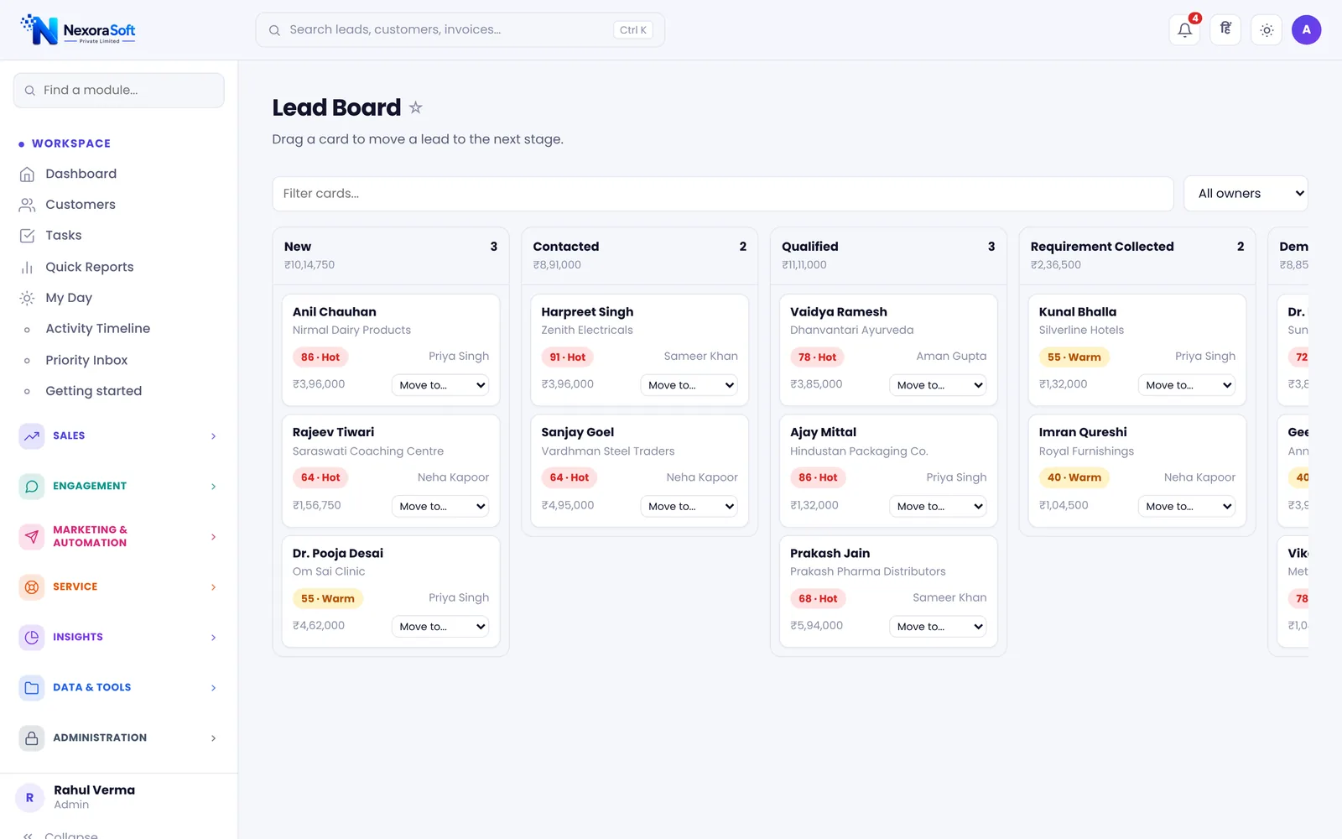
Task: Click the Ctrl K shortcut badge
Action: 633,30
